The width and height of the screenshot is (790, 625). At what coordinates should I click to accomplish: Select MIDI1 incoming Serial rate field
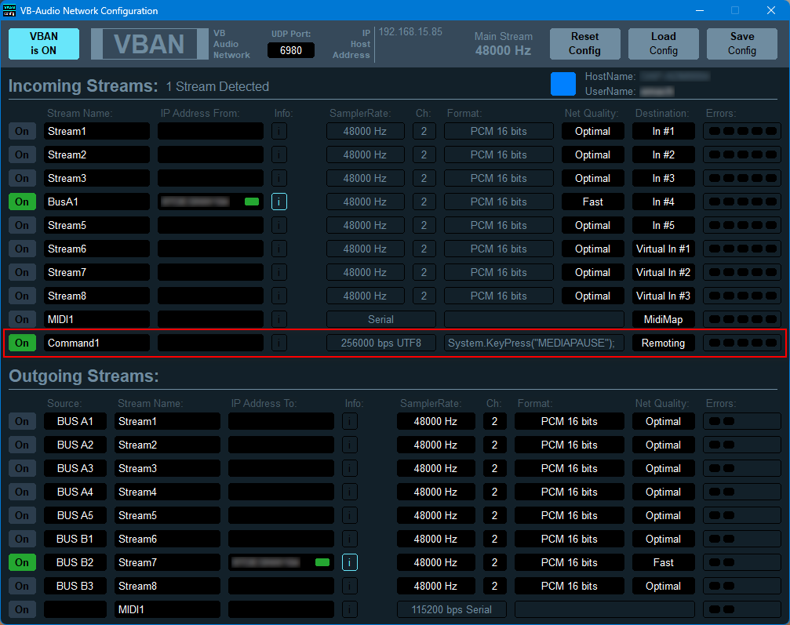381,319
